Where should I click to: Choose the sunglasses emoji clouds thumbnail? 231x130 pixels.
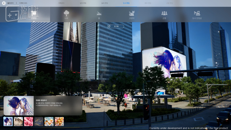click(49, 121)
